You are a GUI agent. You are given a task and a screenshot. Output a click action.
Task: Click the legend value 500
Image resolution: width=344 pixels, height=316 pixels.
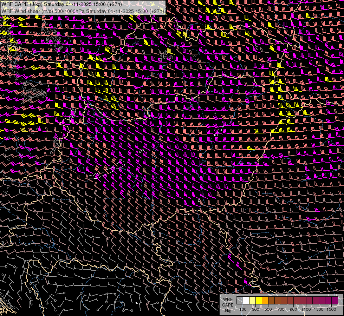[268, 309]
